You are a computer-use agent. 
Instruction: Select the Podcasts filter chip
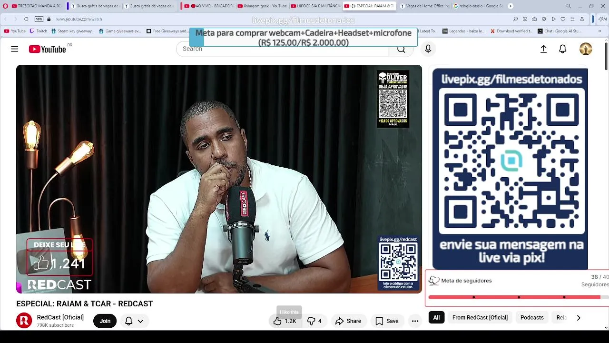tap(532, 317)
